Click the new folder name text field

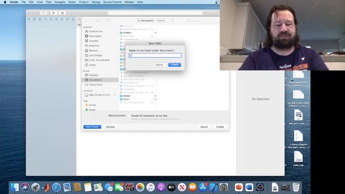click(x=155, y=56)
